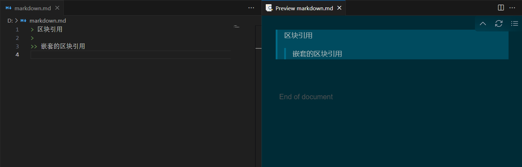This screenshot has height=167, width=522.
Task: Close the markdown.md editor tab
Action: tap(57, 8)
